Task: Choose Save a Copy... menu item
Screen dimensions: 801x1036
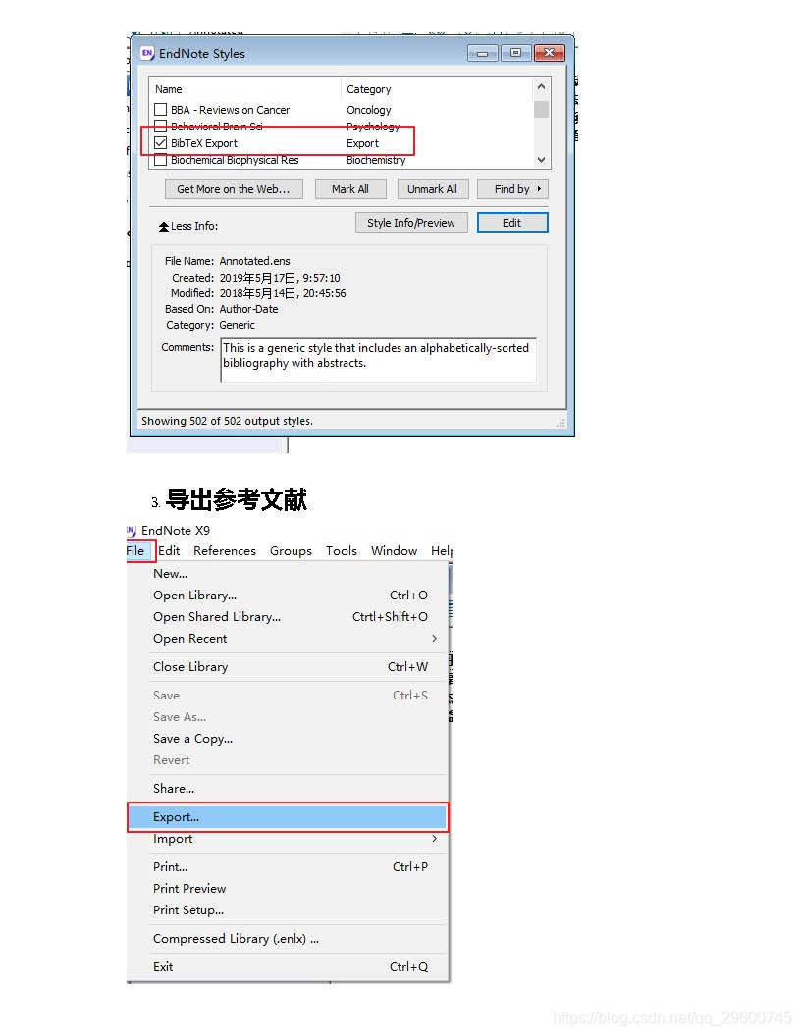Action: pyautogui.click(x=289, y=739)
